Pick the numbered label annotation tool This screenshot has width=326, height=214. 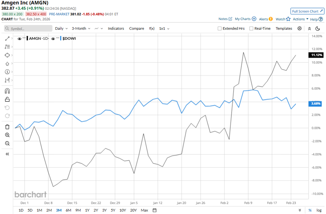point(7,72)
